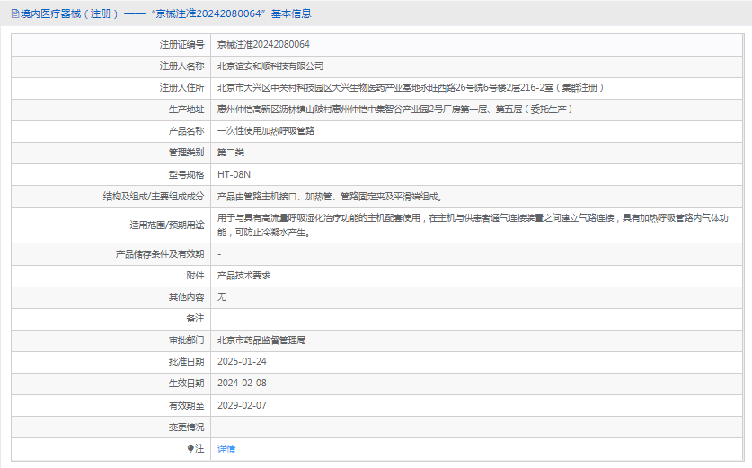Select approval department 北京市药品监督管理局
Viewport: 752px width, 468px height.
pyautogui.click(x=261, y=340)
